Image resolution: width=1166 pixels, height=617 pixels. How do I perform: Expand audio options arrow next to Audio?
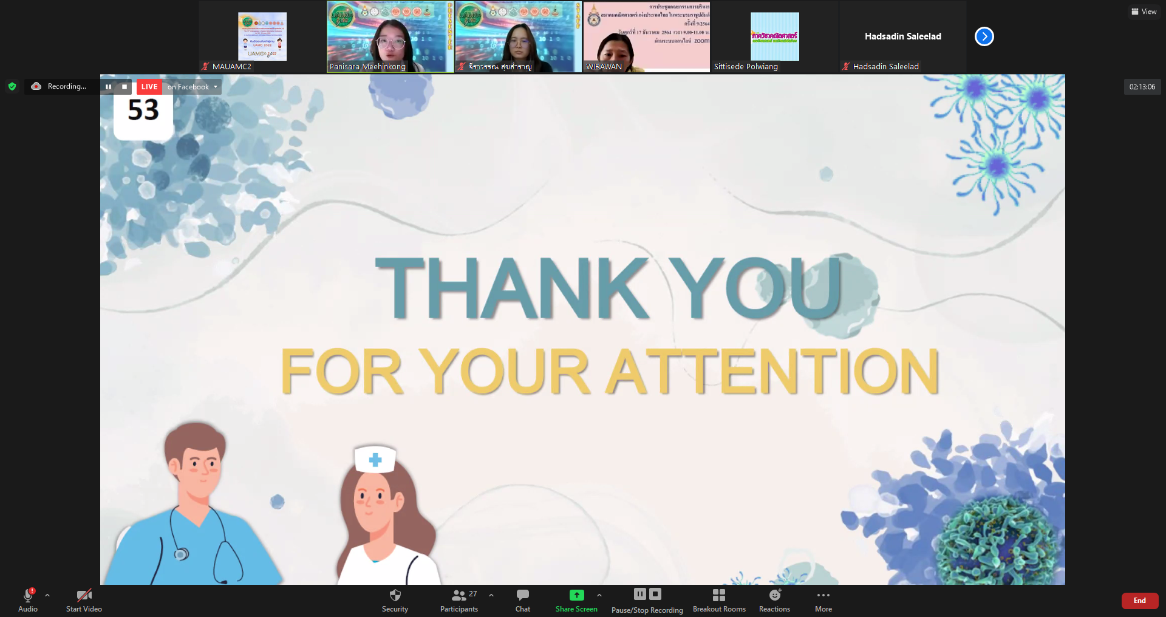[47, 595]
